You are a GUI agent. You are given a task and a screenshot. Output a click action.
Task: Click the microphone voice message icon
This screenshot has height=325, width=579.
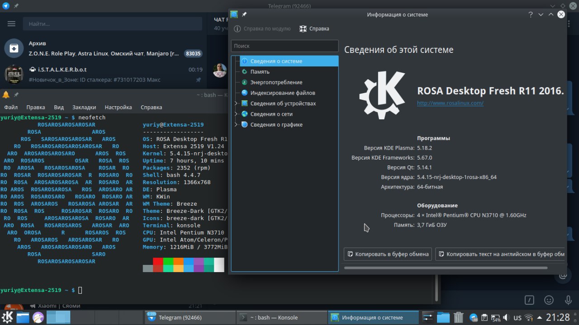pyautogui.click(x=569, y=300)
